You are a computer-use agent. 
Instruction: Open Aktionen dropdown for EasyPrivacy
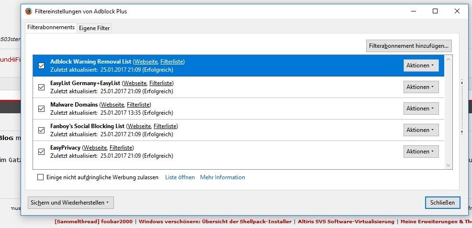pyautogui.click(x=421, y=152)
